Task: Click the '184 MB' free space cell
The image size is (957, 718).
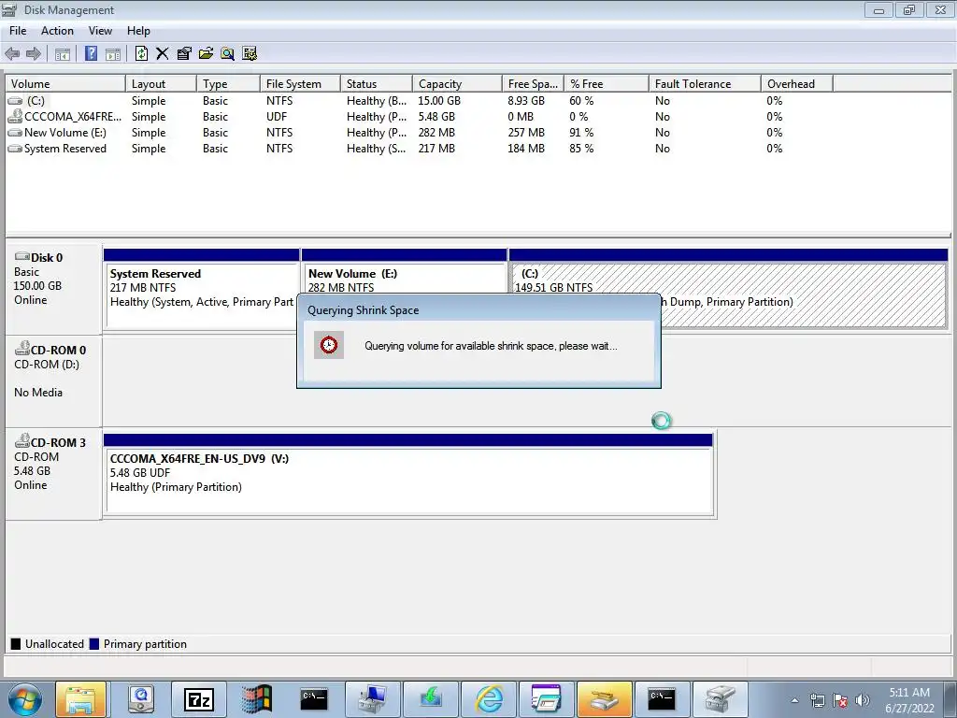Action: tap(526, 149)
